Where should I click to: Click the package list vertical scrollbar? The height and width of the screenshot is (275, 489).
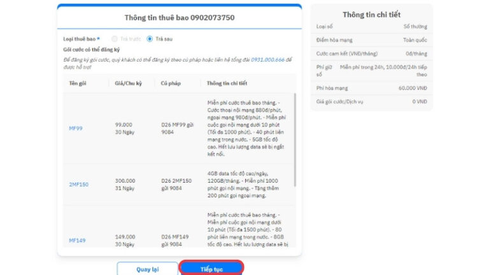pos(295,139)
